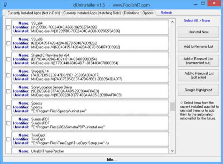Viewport: 223px width, 164px height.
Task: Click the Refresh link
Action: (167, 13)
